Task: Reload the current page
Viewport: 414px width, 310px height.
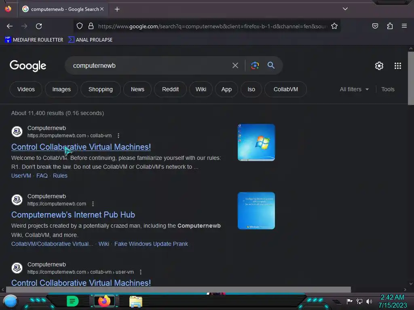Action: point(39,26)
